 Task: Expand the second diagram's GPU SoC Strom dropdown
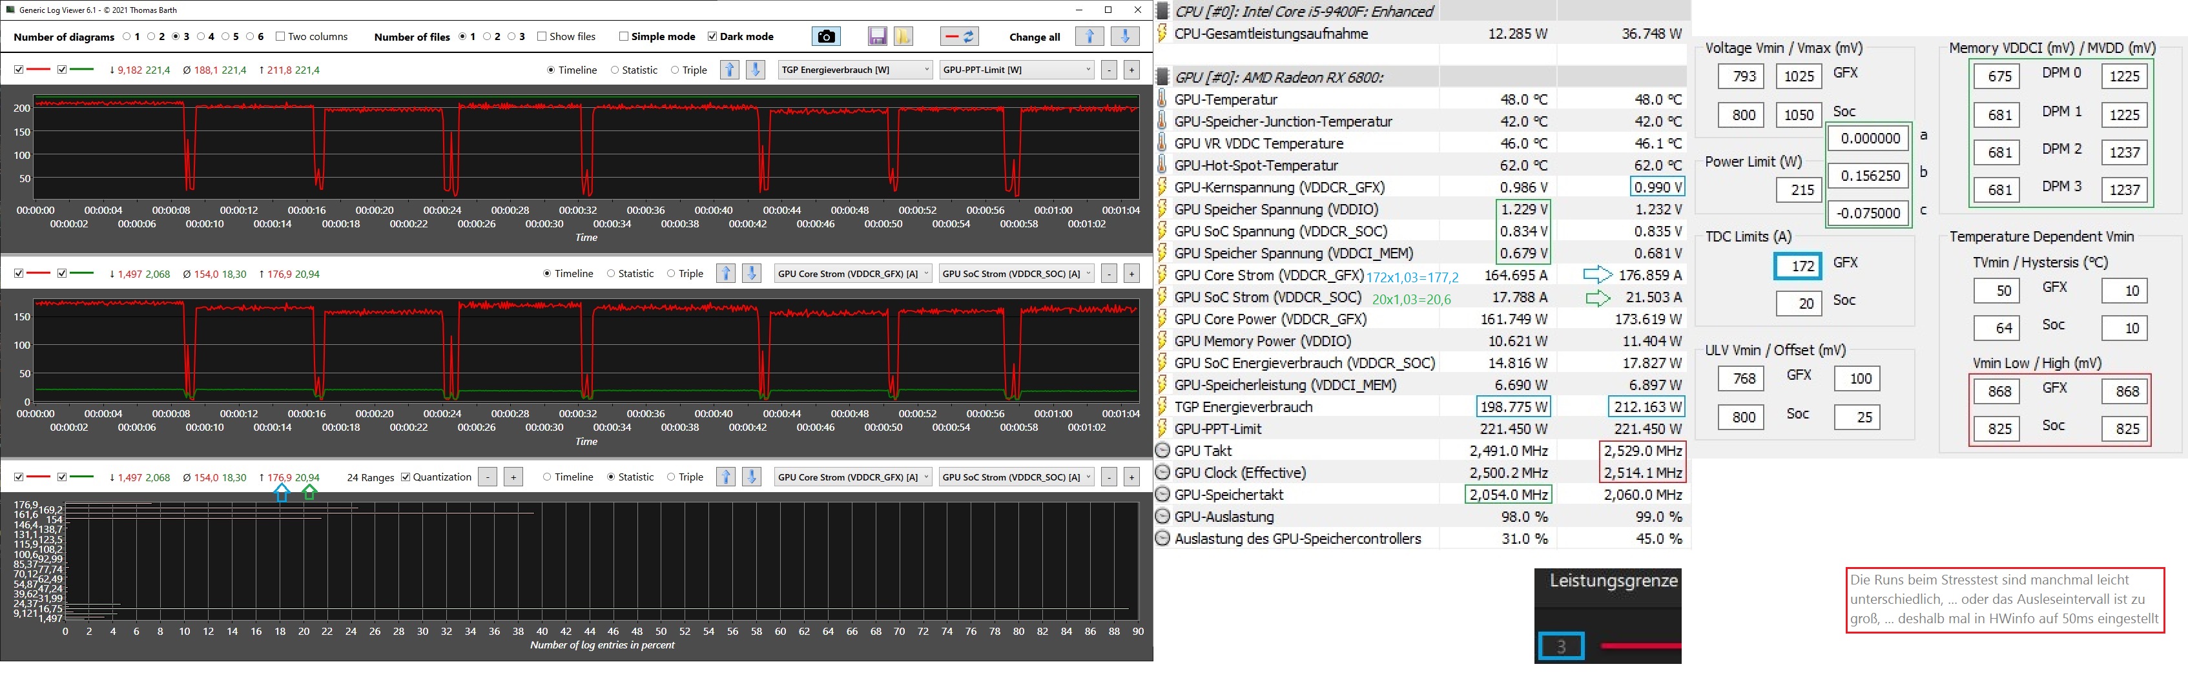pyautogui.click(x=1017, y=273)
